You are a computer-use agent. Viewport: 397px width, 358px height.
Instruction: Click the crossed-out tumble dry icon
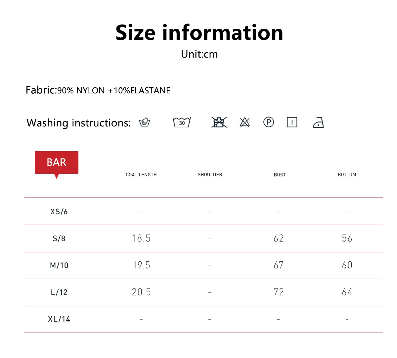coord(219,122)
